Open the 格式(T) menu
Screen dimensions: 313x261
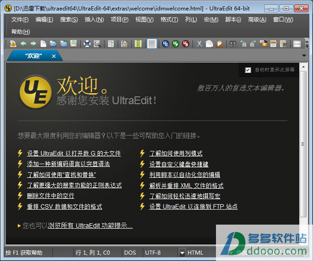coord(169,19)
